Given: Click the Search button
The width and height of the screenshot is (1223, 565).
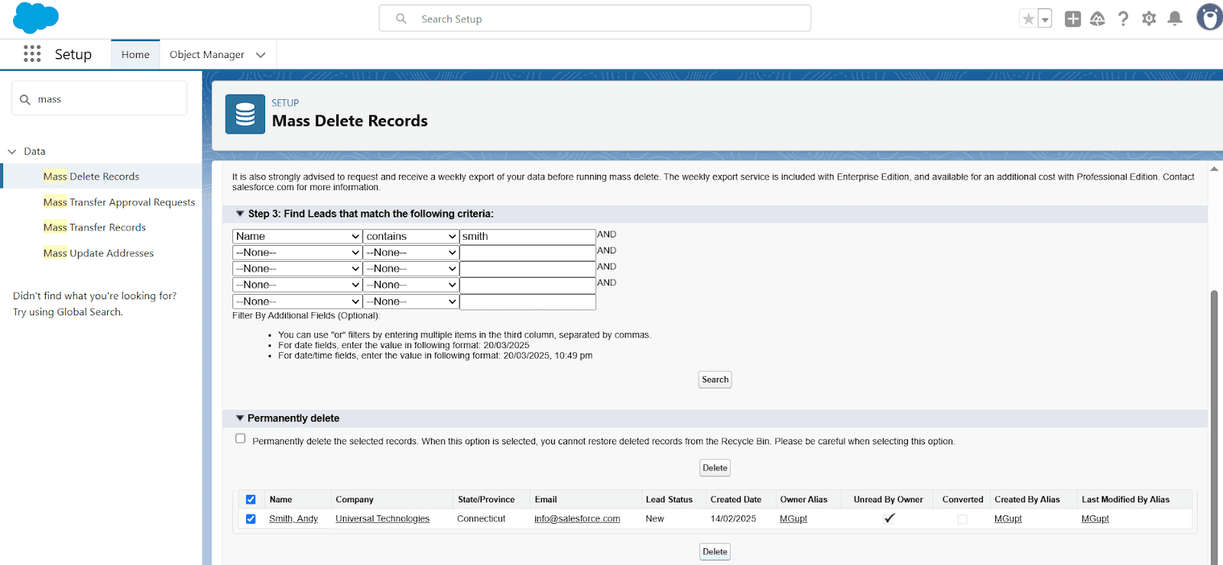Looking at the screenshot, I should [715, 379].
